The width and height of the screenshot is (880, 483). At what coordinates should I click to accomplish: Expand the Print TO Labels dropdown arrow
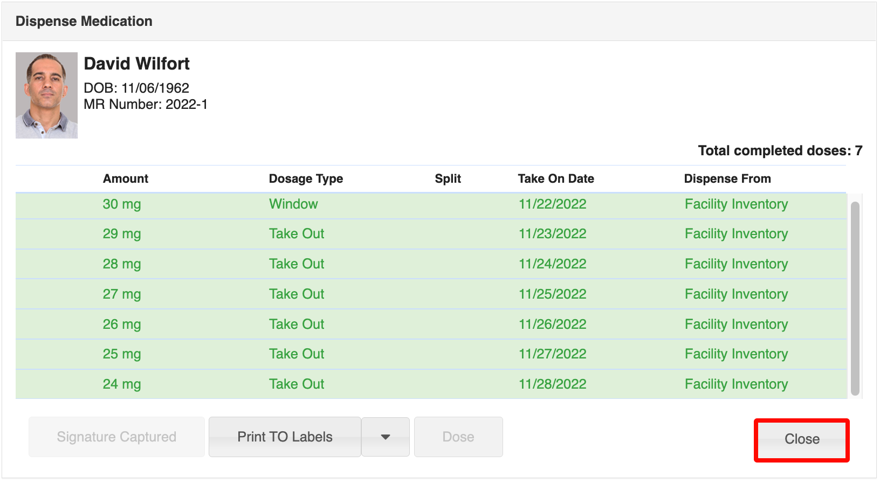click(x=385, y=437)
